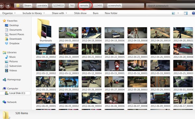This screenshot has height=119, width=195.
Task: Click the 520 items status text
Action: 22,113
